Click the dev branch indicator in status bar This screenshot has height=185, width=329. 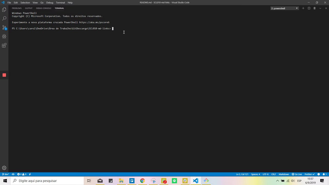5,174
